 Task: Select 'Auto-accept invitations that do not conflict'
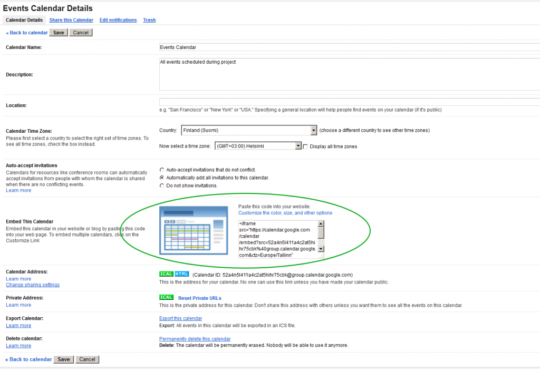pos(162,170)
